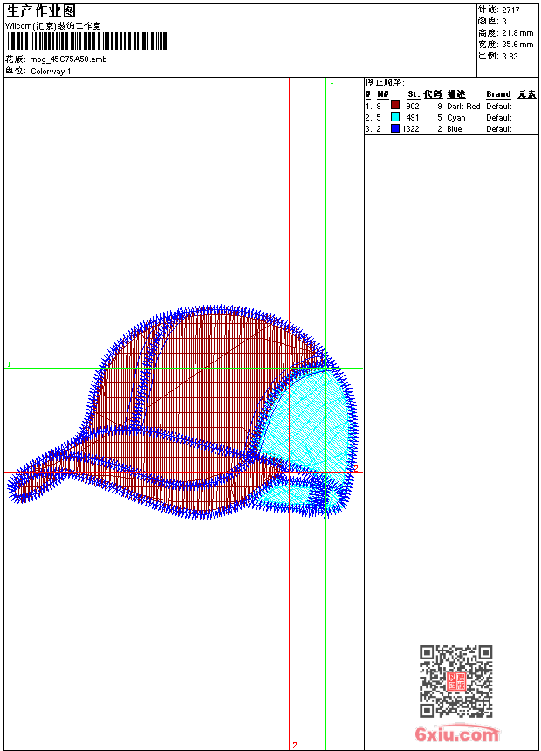Click the Blue thread color swatch
The image size is (541, 751).
395,128
